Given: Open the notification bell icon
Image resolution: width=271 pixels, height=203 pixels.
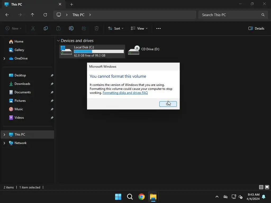Looking at the screenshot, I should [264, 197].
